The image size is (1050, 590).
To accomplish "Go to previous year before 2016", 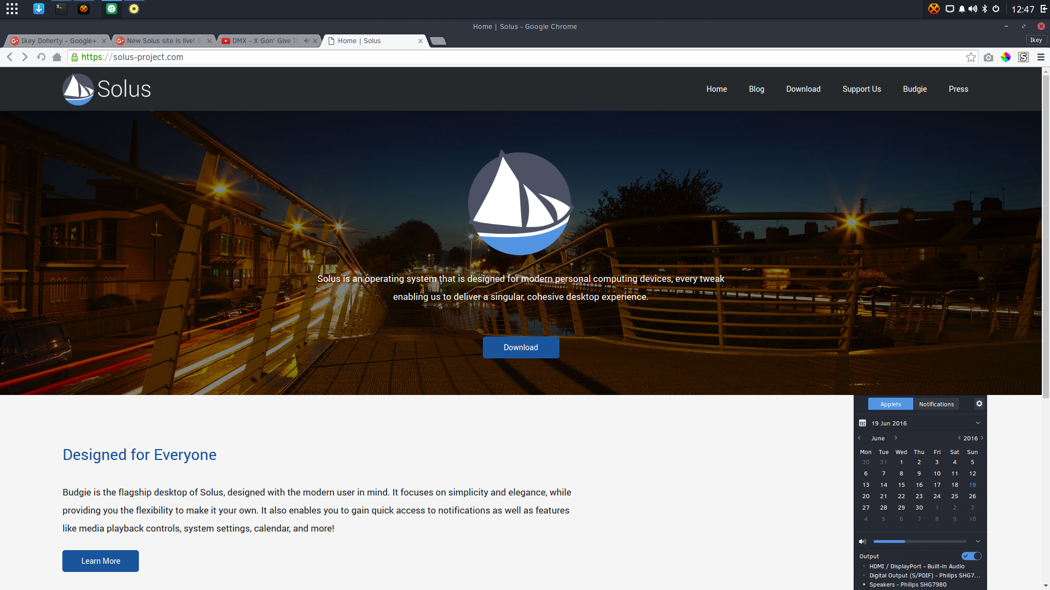I will pos(959,438).
